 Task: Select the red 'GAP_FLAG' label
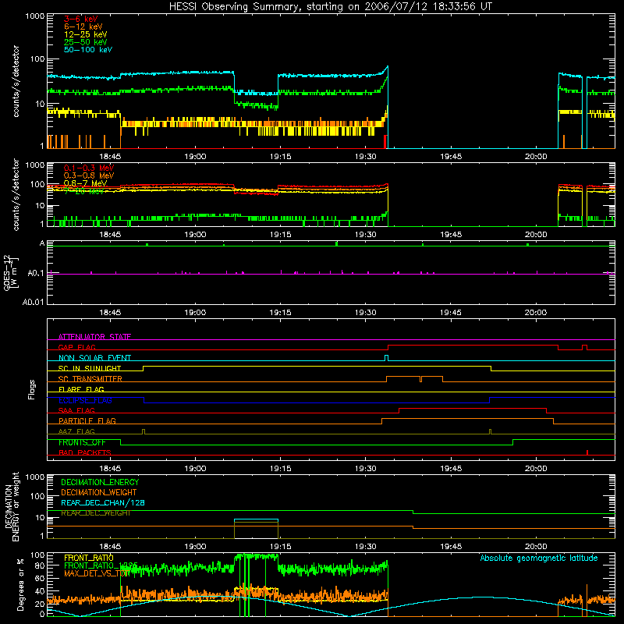coord(77,347)
